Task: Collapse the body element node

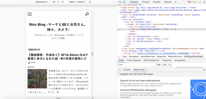Action: [x=120, y=10]
